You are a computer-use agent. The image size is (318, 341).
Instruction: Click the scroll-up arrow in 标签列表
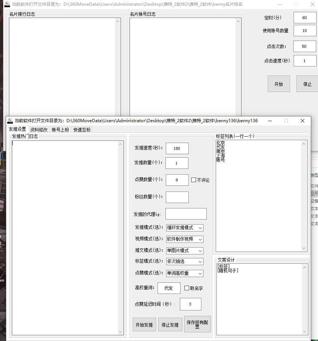pos(304,144)
